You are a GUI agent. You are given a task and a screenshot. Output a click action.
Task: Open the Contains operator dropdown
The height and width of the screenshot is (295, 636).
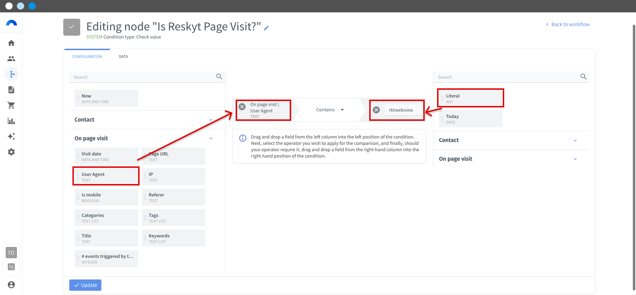(x=330, y=110)
